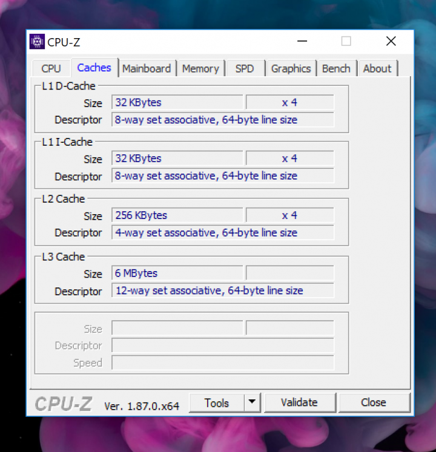Switch to the Graphics tab
The image size is (436, 452).
click(x=291, y=68)
